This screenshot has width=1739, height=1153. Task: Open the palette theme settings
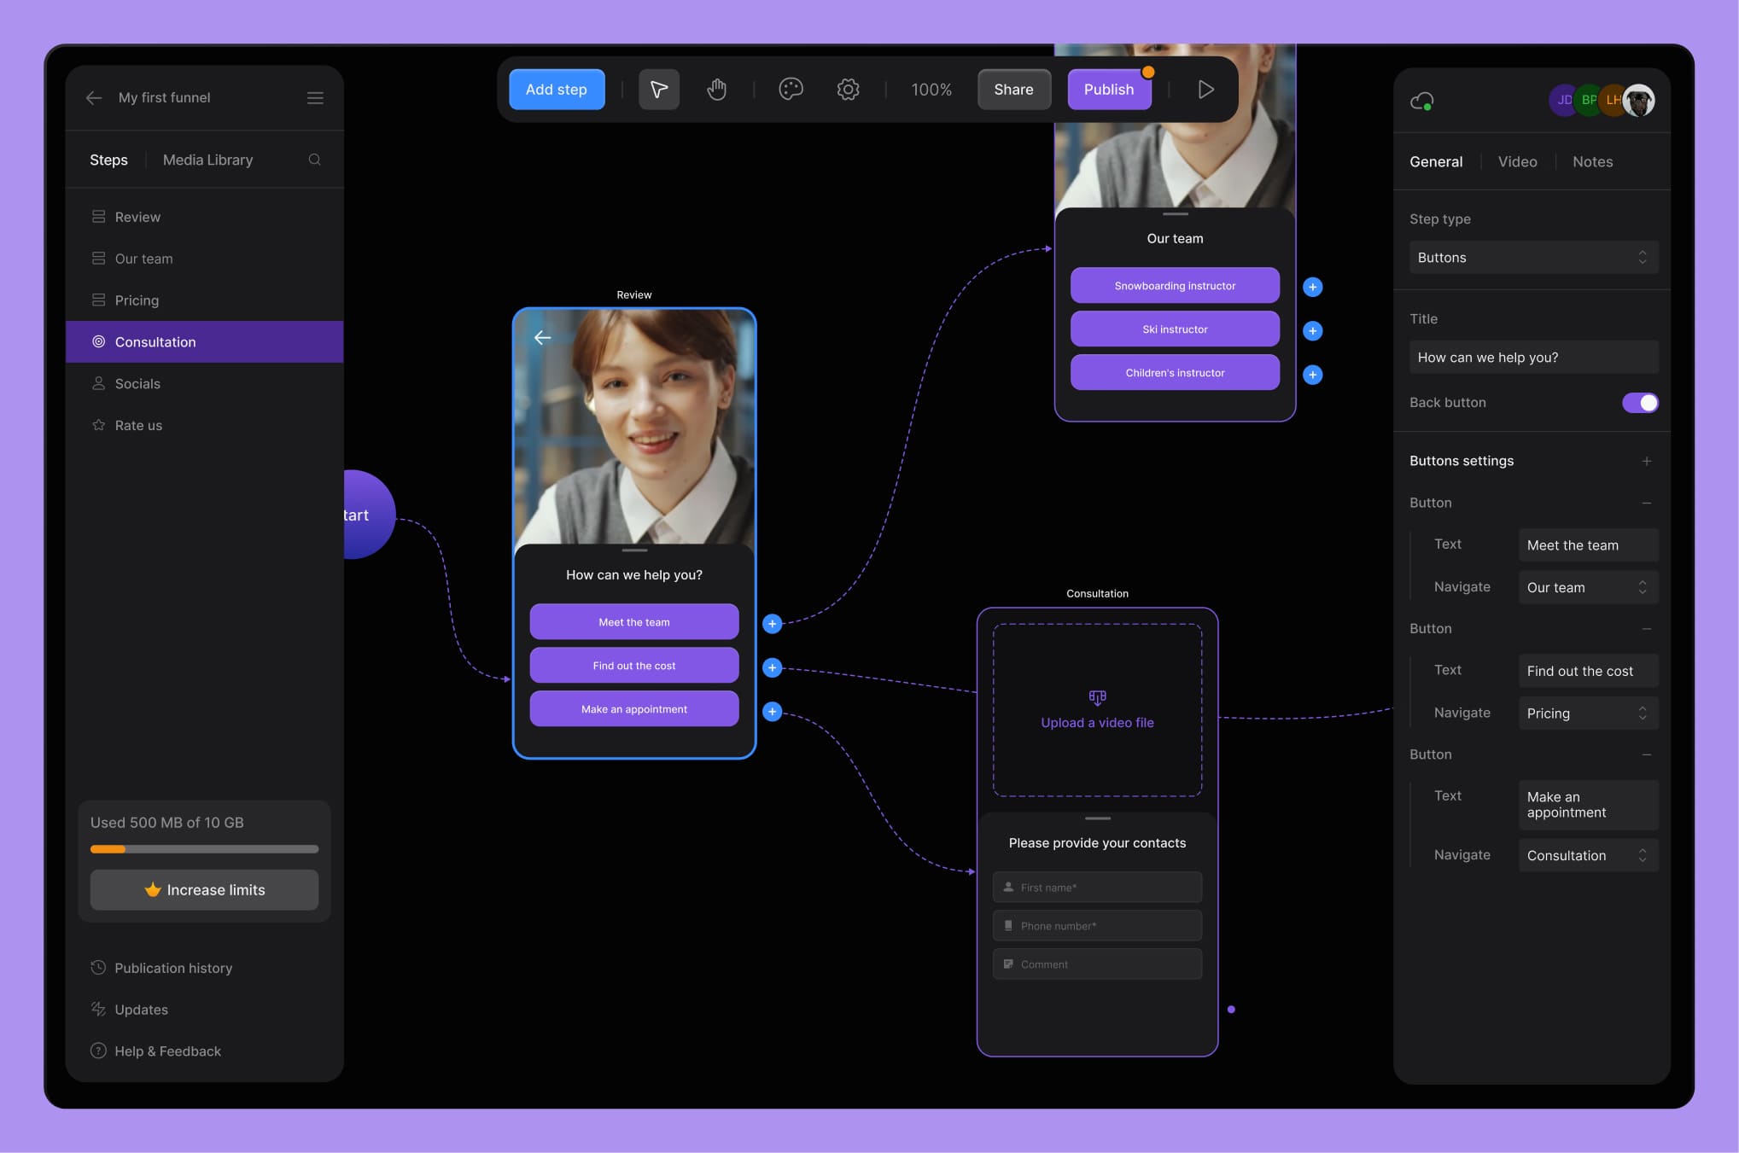click(x=791, y=90)
